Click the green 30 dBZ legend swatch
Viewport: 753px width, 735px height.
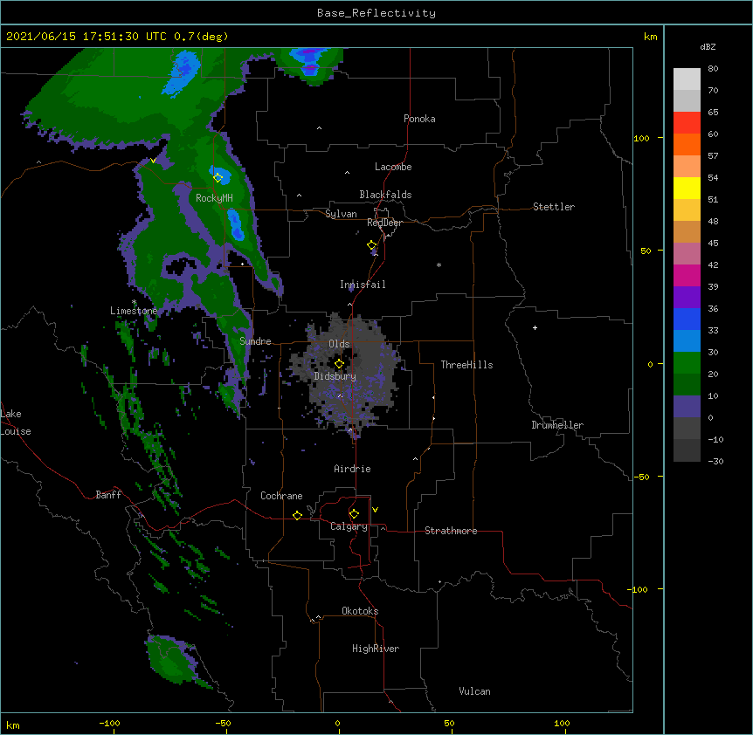687,363
